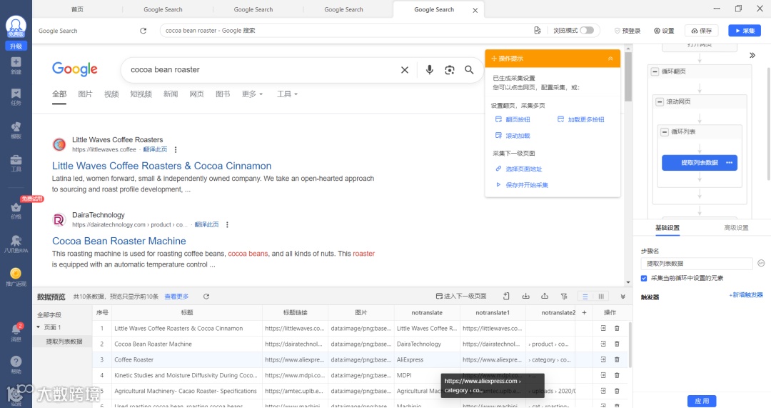771x408 pixels.
Task: Collapse the data preview panel with the chevron
Action: (x=623, y=297)
